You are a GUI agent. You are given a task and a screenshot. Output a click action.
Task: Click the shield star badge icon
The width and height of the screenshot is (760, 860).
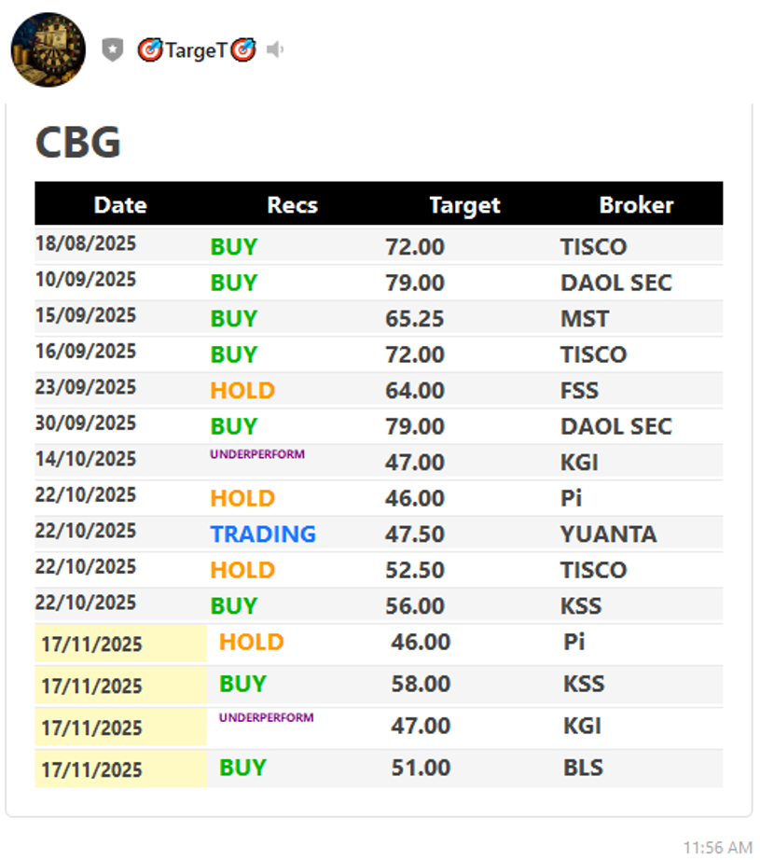pyautogui.click(x=113, y=50)
